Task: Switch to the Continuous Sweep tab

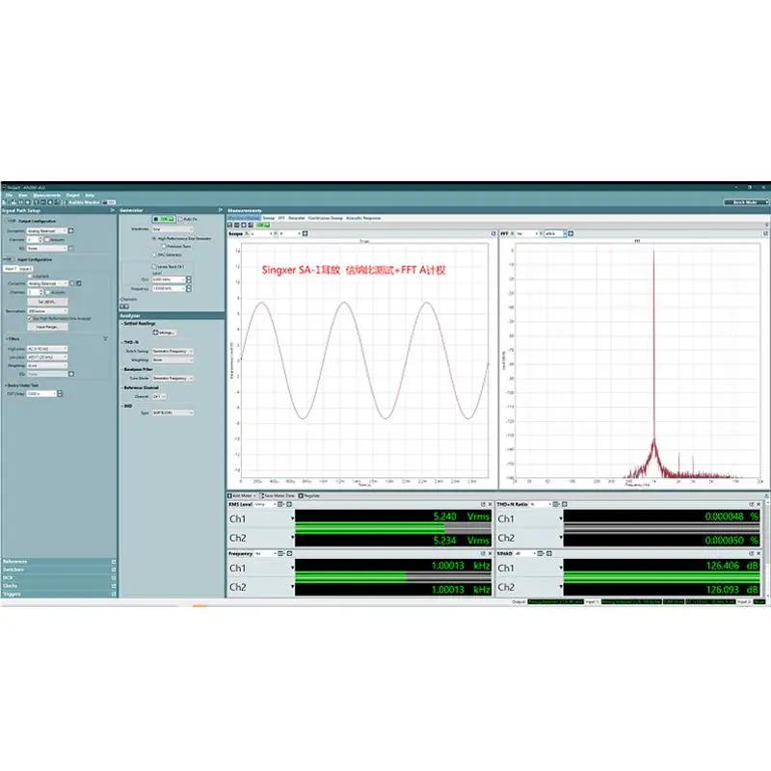Action: (325, 218)
